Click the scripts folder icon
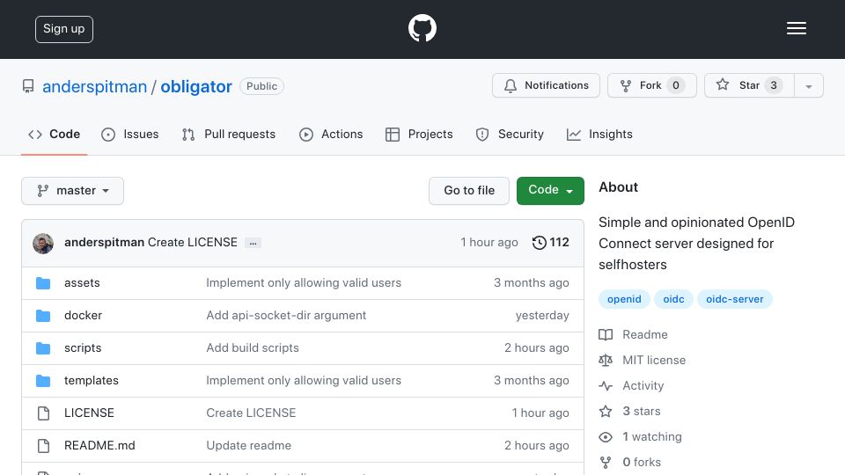The image size is (845, 475). tap(43, 348)
